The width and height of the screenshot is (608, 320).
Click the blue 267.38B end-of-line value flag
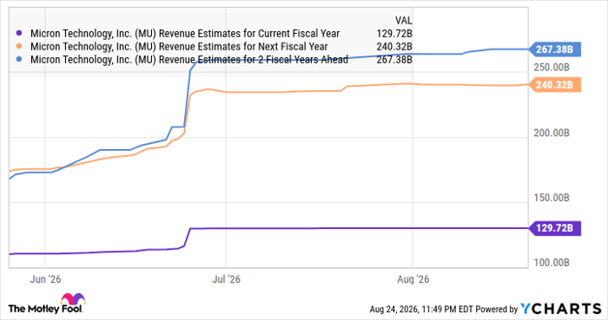[x=555, y=49]
